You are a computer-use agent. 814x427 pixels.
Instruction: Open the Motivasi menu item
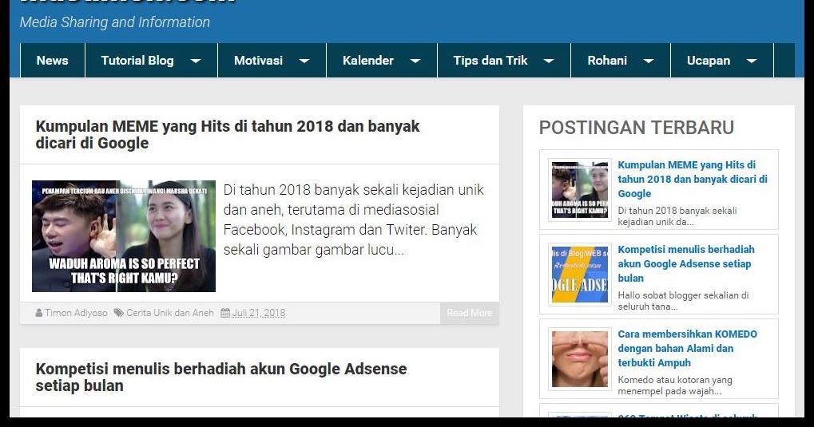[x=258, y=60]
